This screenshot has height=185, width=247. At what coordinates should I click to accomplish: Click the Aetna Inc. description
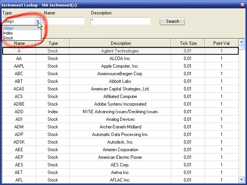click(120, 172)
